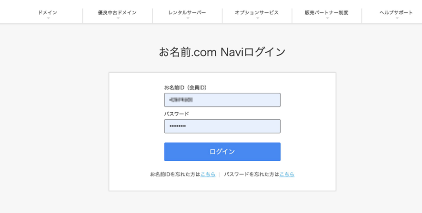Image resolution: width=422 pixels, height=213 pixels.
Task: Open the 販売パートナー制度 menu
Action: [x=327, y=13]
